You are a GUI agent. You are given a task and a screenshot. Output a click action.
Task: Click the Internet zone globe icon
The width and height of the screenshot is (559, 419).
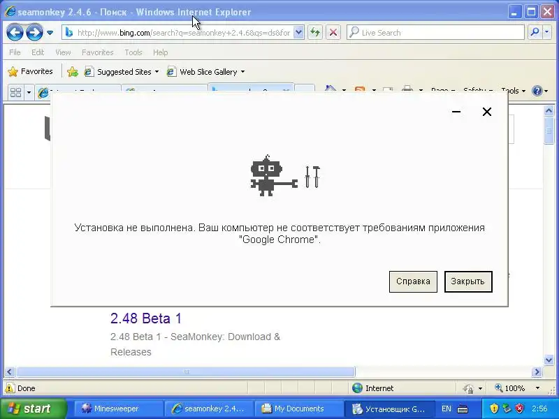[x=357, y=388]
